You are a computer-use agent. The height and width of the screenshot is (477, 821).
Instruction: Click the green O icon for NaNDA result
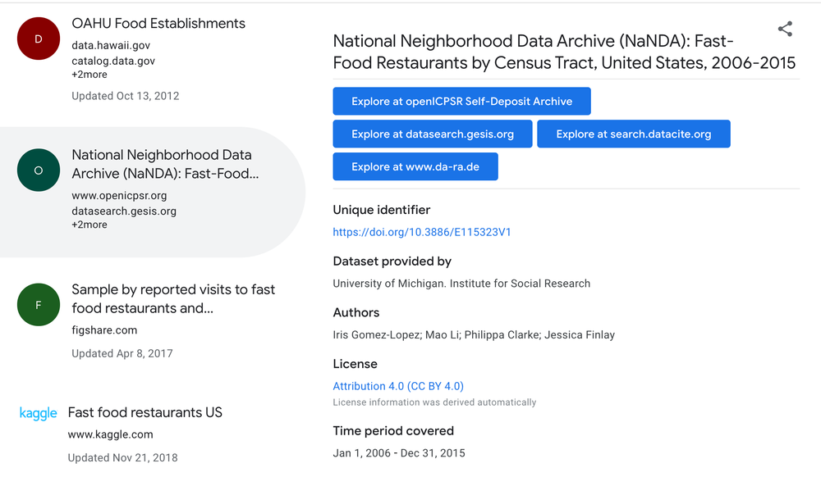tap(38, 170)
